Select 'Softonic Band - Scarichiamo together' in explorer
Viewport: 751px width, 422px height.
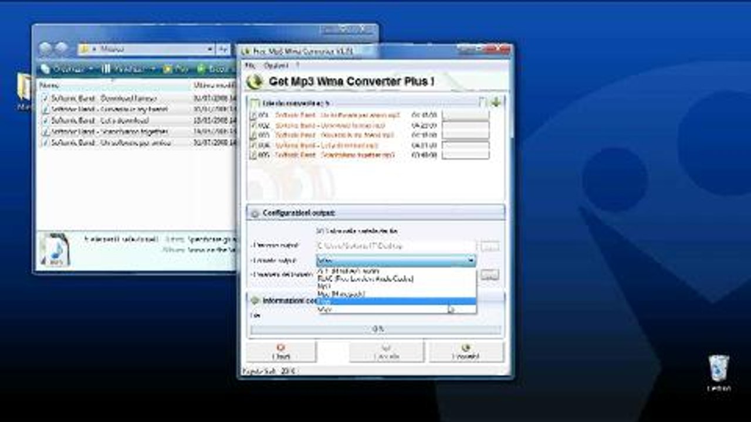coord(109,131)
